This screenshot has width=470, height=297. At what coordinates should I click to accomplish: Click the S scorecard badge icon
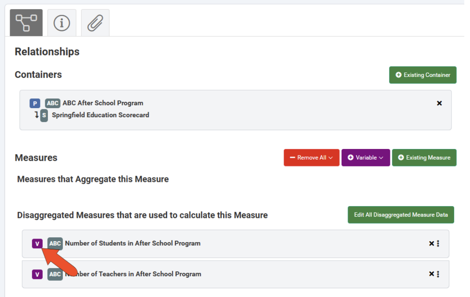[44, 116]
